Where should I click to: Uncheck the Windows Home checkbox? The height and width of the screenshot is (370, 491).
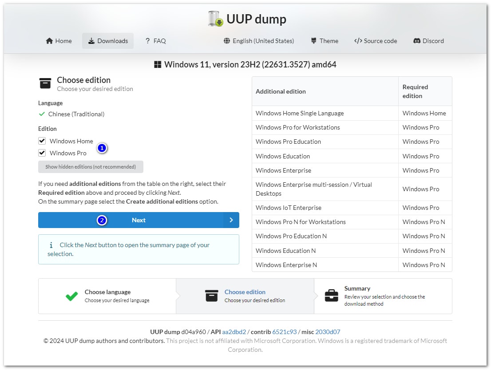(42, 141)
